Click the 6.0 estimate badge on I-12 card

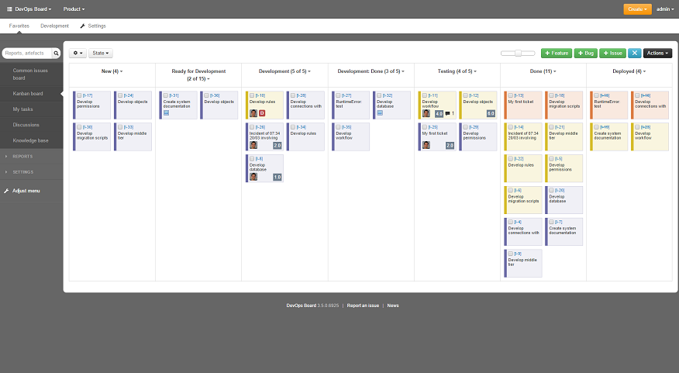491,113
